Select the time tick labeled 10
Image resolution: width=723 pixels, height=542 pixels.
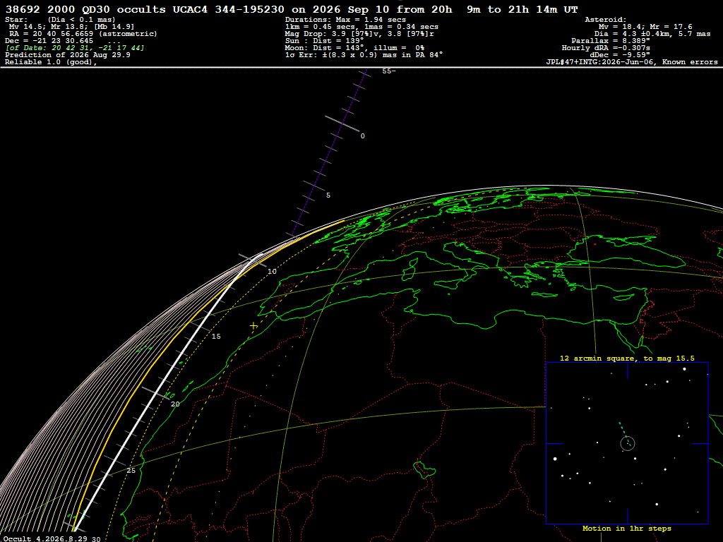click(272, 272)
